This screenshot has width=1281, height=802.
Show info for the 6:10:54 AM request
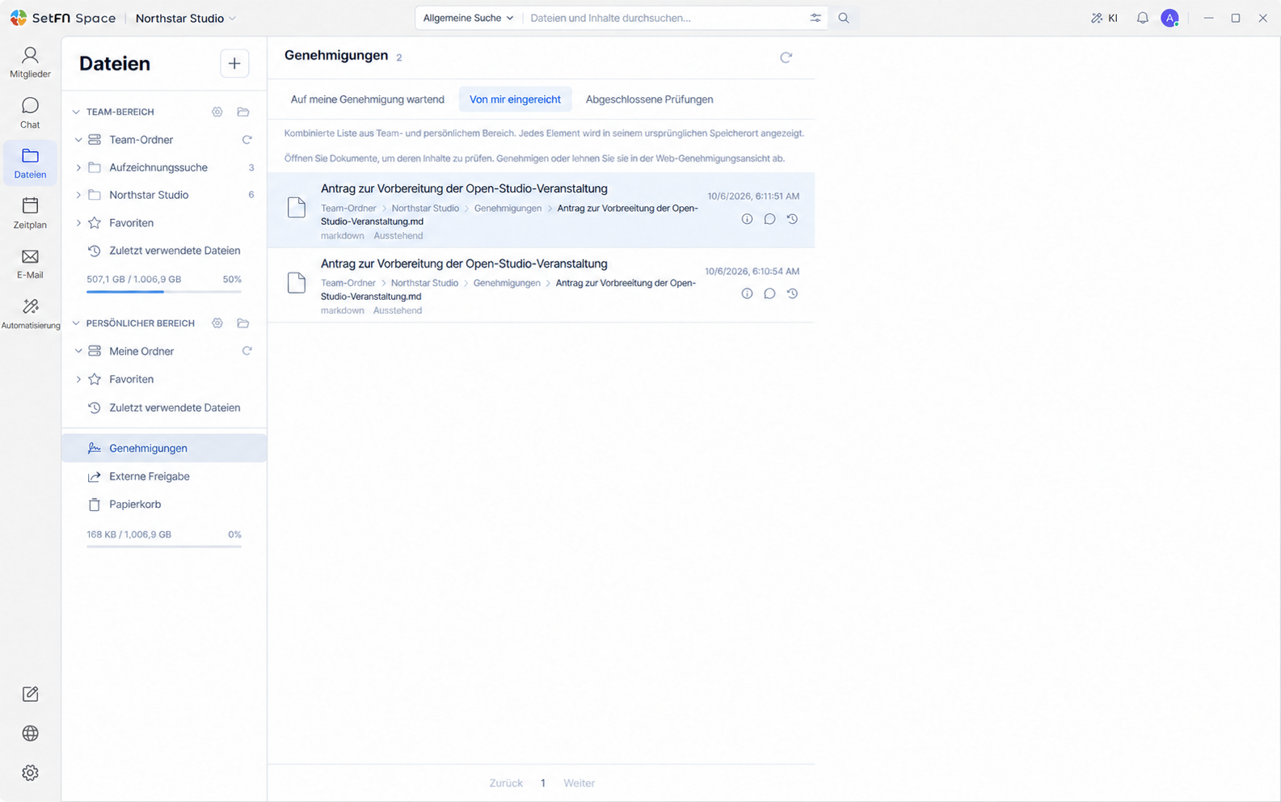[x=747, y=293]
